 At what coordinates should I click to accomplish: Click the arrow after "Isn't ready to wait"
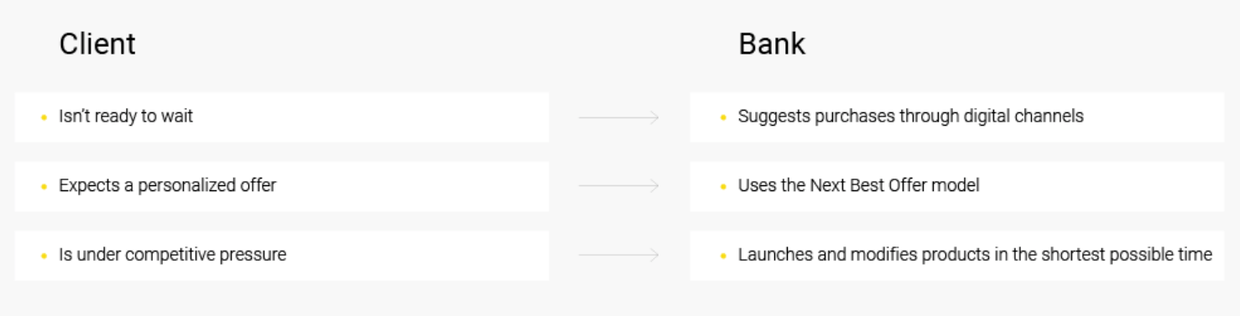pyautogui.click(x=619, y=117)
